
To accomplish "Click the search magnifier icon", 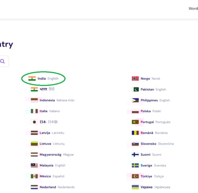I will [3, 61].
